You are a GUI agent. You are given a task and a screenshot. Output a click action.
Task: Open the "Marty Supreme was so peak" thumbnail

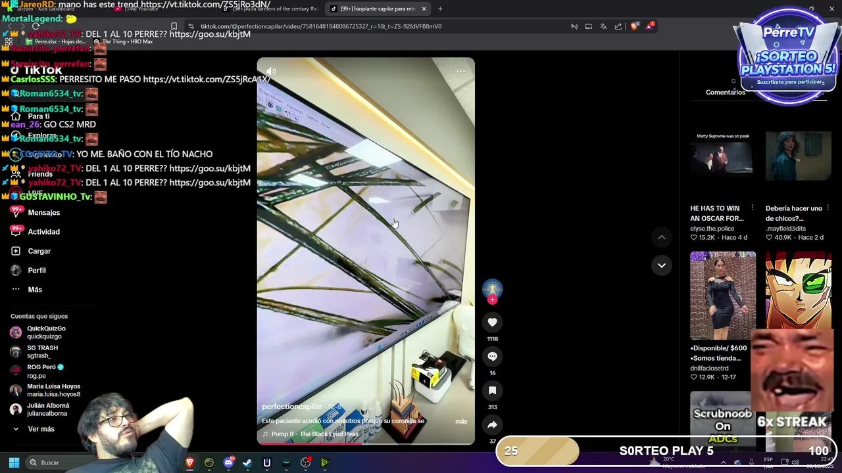[x=722, y=156]
